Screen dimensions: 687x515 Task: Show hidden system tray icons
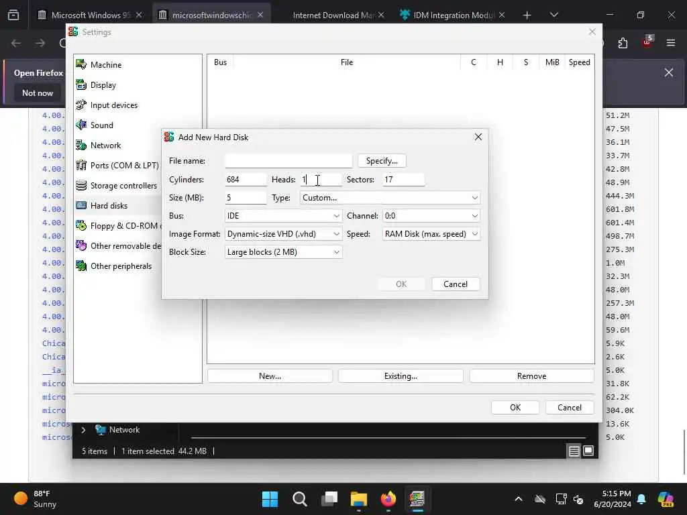pos(519,499)
